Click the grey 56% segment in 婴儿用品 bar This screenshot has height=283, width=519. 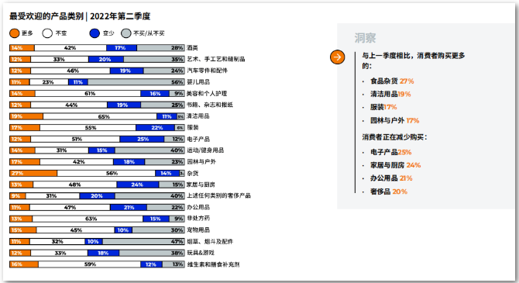tap(136, 82)
